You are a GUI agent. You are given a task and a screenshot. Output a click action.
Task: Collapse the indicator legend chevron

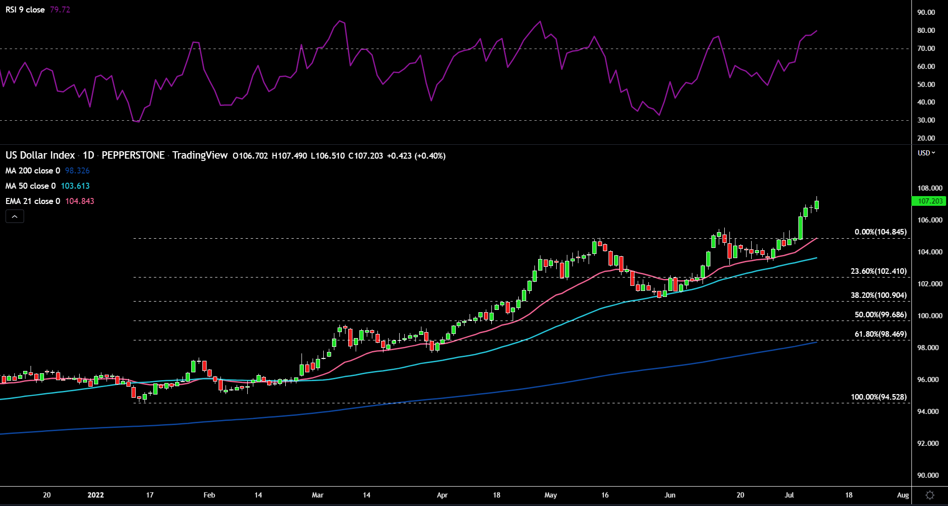click(x=15, y=216)
